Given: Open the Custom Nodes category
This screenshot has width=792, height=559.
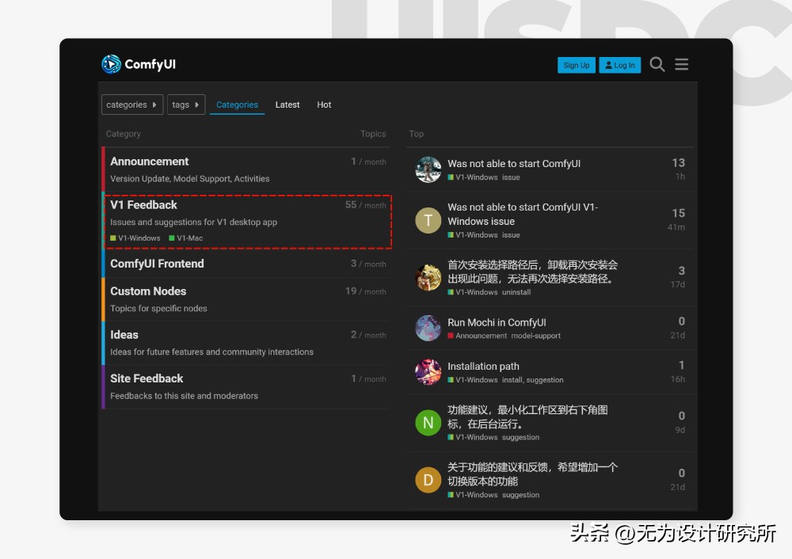Looking at the screenshot, I should (x=148, y=291).
